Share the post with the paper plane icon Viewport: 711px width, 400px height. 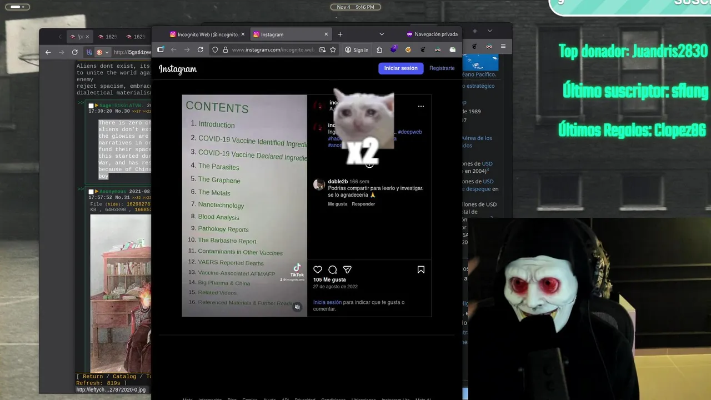coord(347,269)
